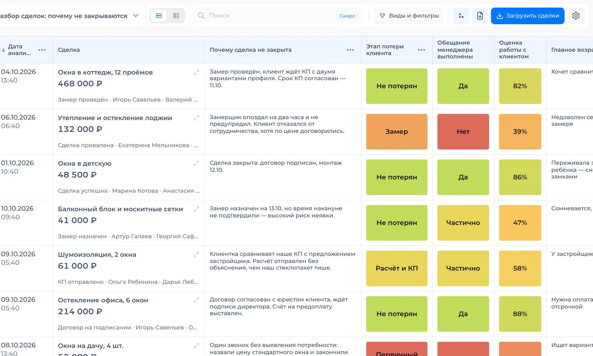
Task: Expand the Окна на дачу deal
Action: point(196,346)
